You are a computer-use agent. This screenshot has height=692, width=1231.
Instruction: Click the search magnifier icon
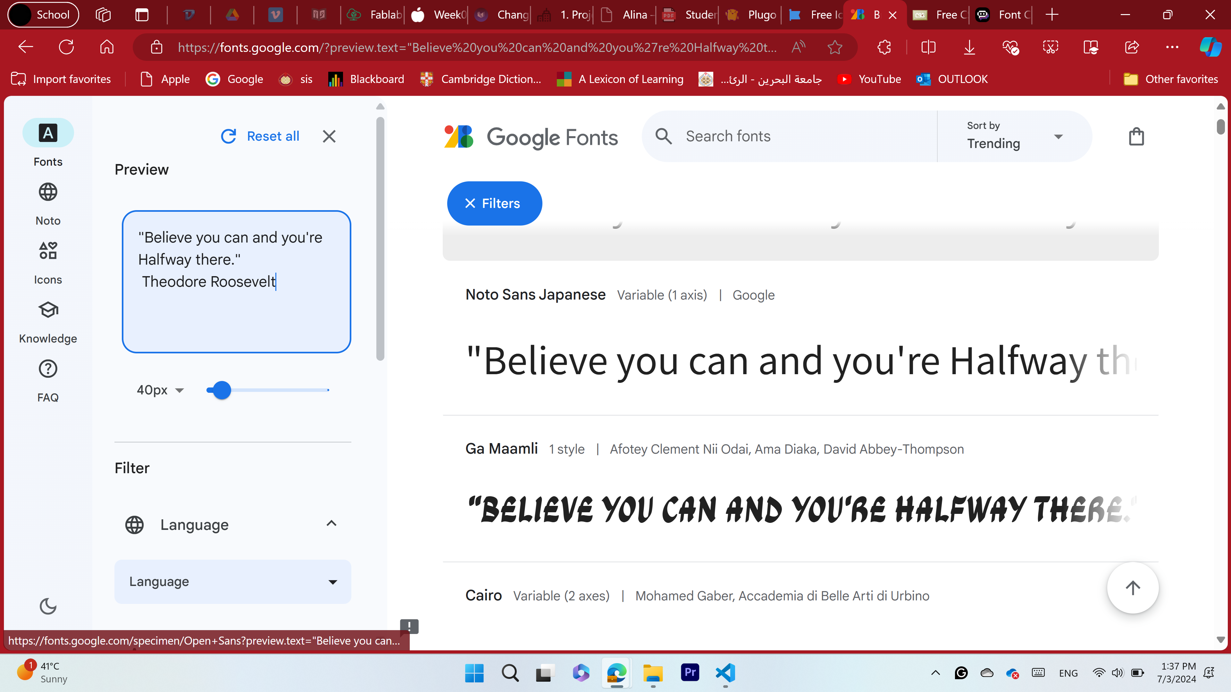click(663, 136)
